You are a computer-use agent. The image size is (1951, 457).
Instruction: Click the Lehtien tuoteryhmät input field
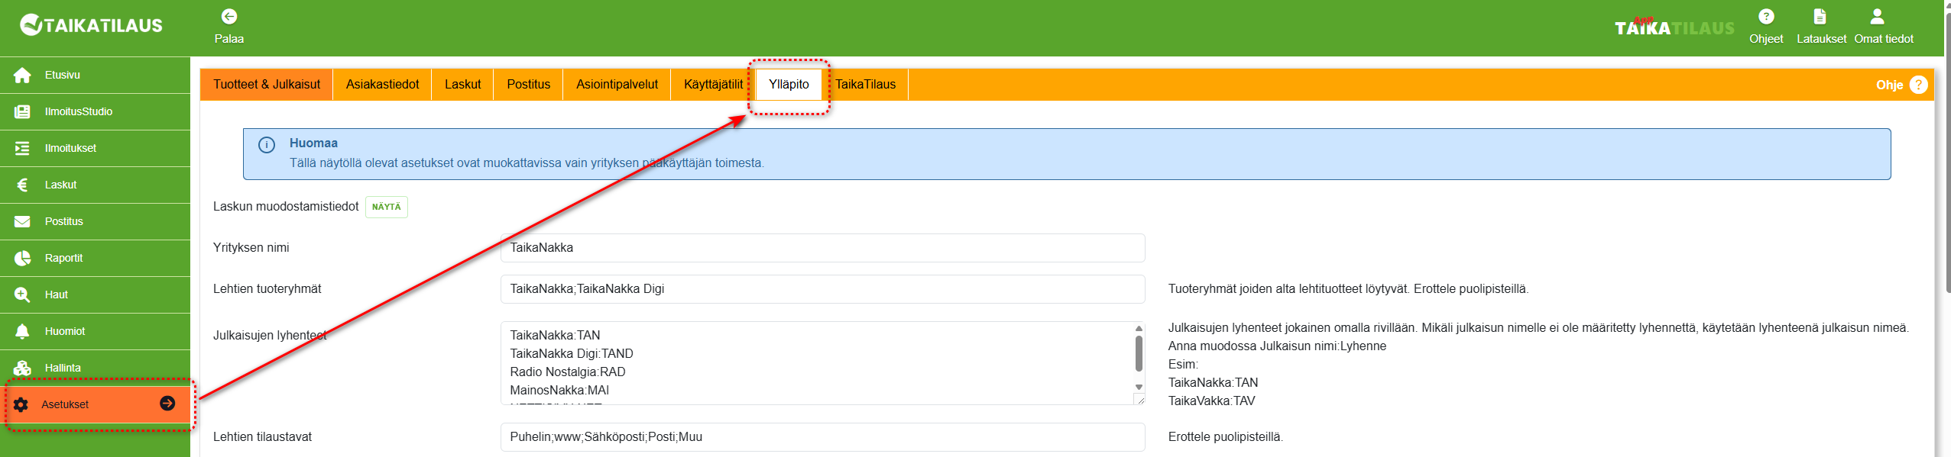[823, 289]
